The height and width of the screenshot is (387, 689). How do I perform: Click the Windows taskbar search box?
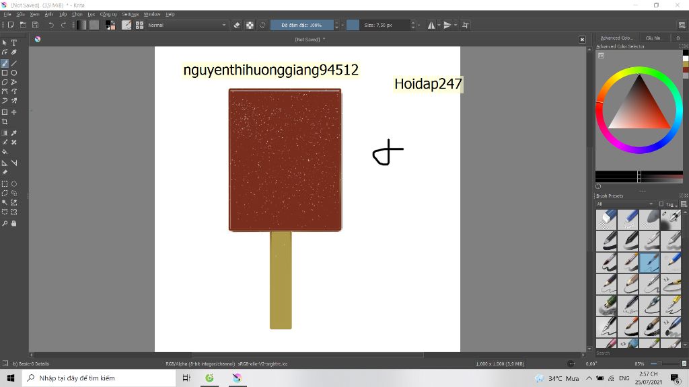point(98,378)
